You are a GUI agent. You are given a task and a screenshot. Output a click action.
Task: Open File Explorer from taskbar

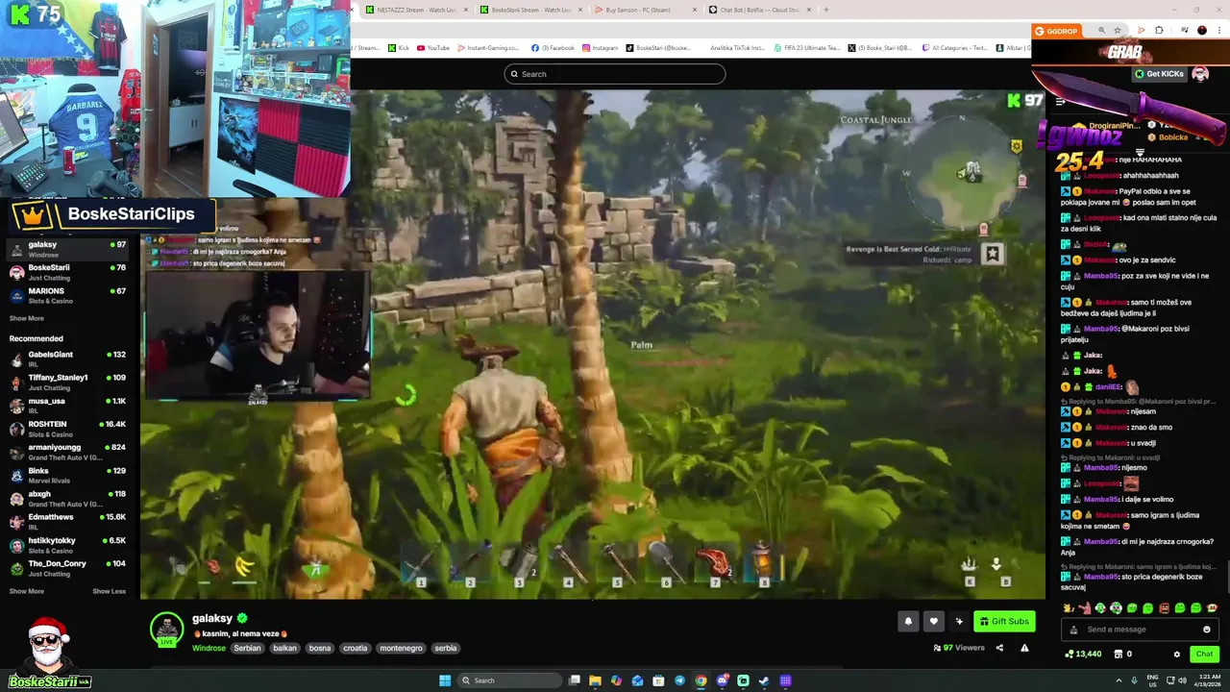[x=595, y=680]
